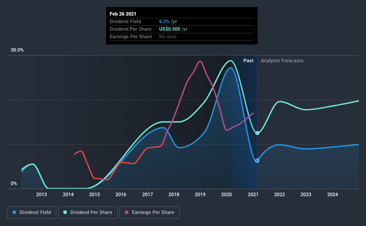This screenshot has height=226, width=366.
Task: Click the US$0.500 dividend per share value
Action: pos(170,29)
